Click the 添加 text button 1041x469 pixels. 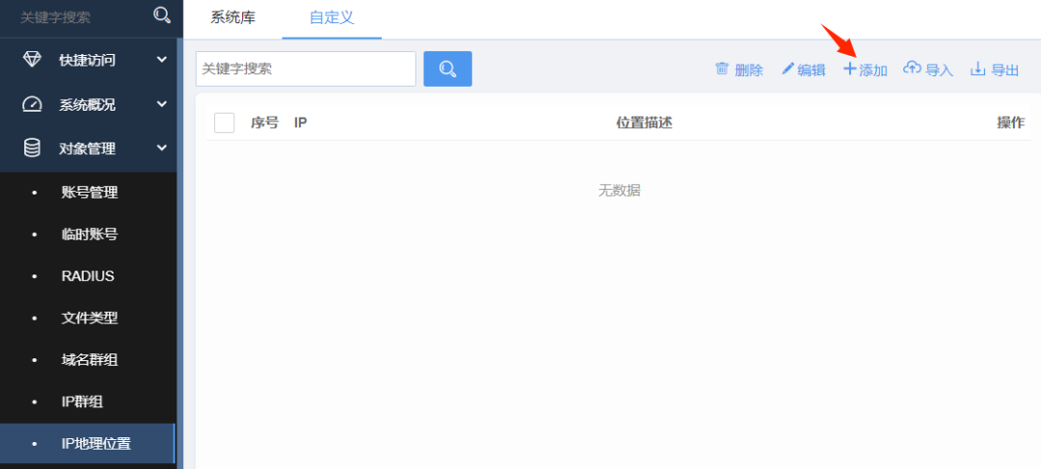point(873,70)
